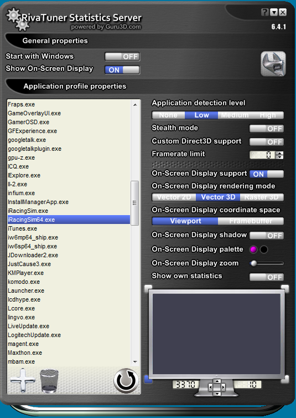Choose Vector 3D rendering mode
This screenshot has width=296, height=418.
coord(218,197)
